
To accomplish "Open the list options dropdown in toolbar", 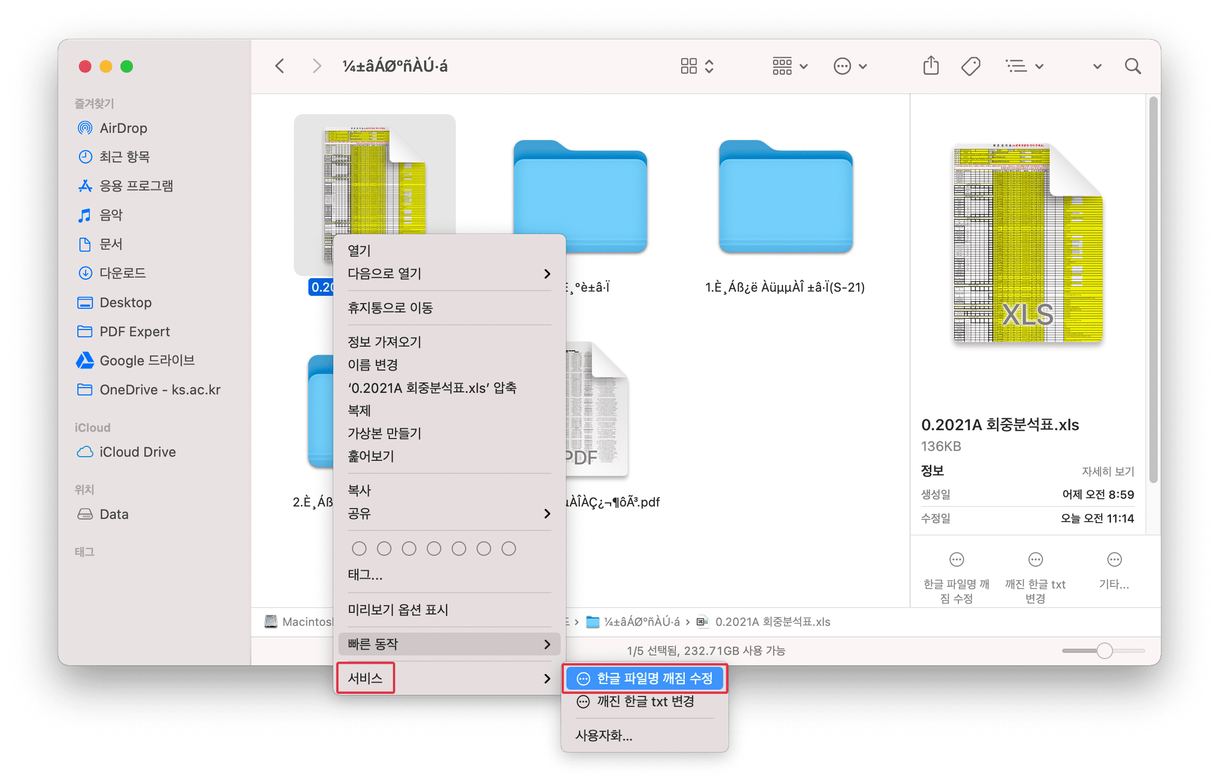I will (1024, 66).
